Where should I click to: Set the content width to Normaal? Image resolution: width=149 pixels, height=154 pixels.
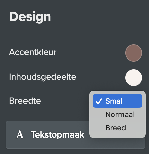tap(117, 114)
